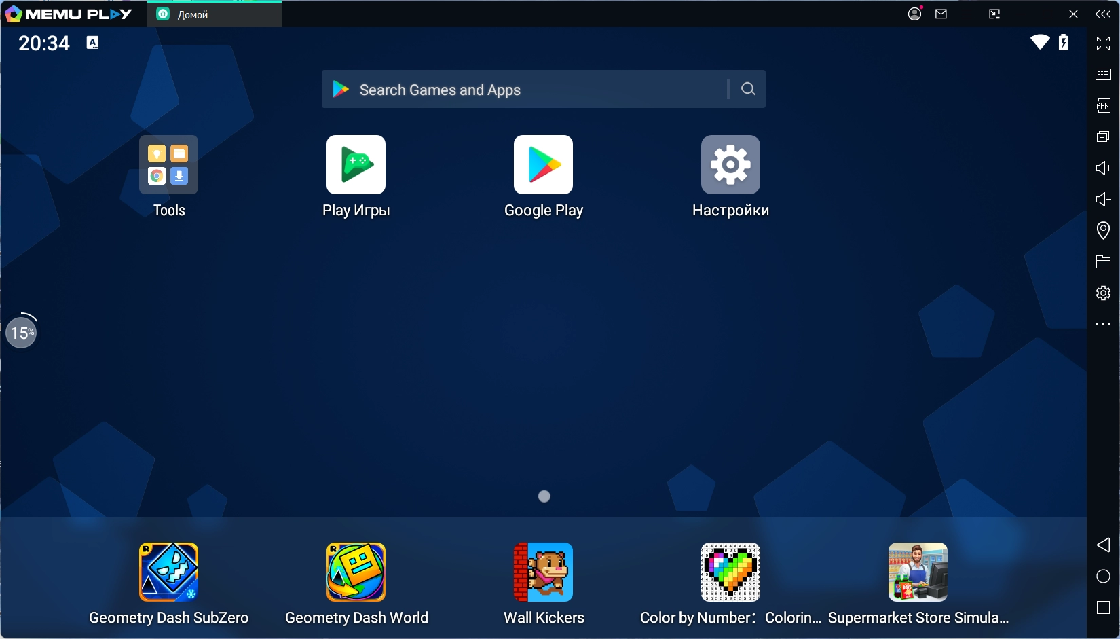
Task: Click the search magnifier icon
Action: coord(748,89)
